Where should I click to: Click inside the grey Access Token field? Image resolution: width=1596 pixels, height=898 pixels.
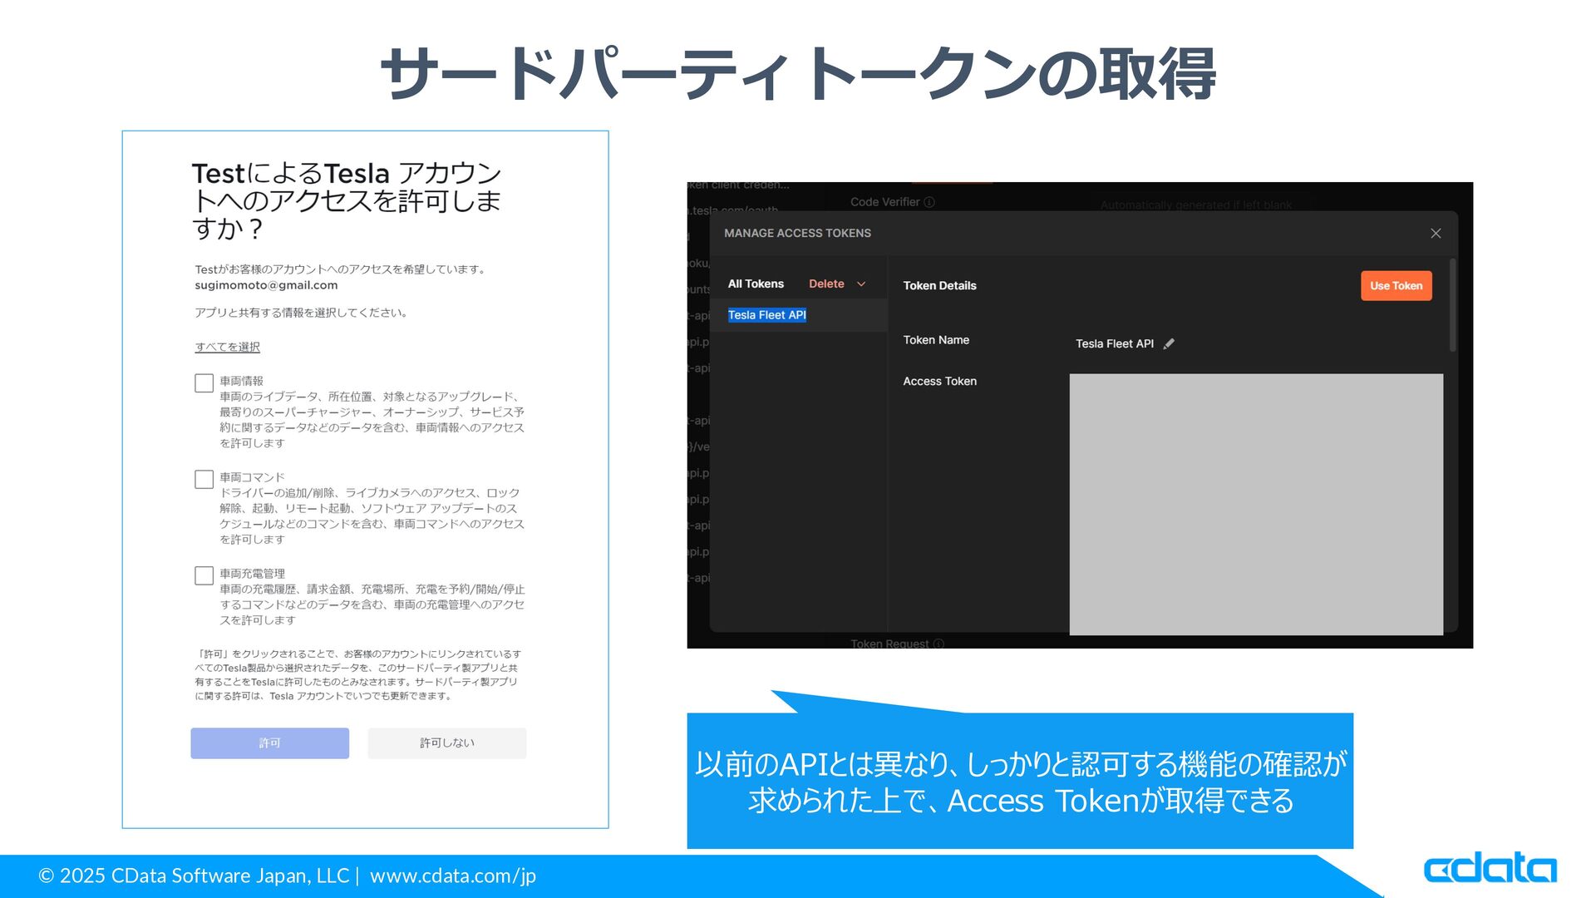1255,504
